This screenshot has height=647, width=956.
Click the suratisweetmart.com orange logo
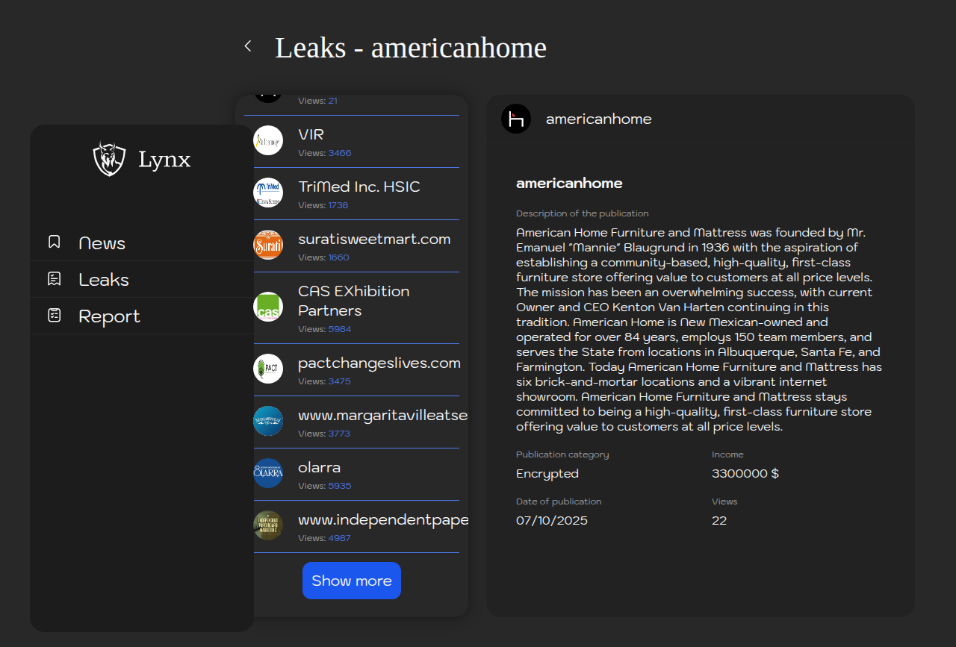click(x=268, y=245)
